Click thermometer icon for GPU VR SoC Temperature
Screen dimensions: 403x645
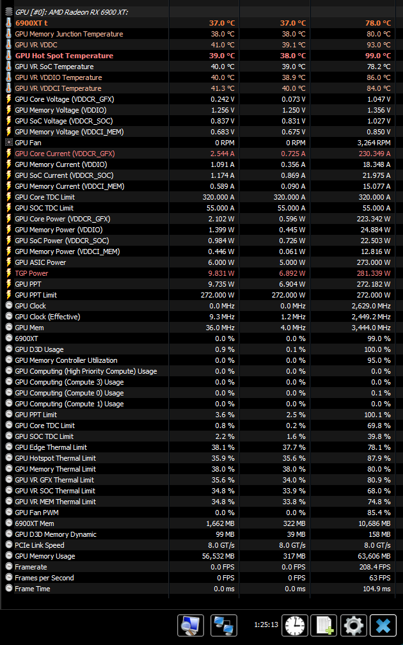click(x=9, y=67)
